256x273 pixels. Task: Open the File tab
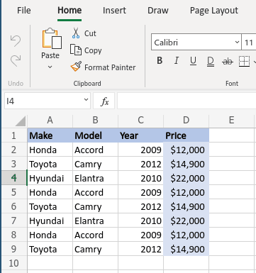[x=24, y=11]
